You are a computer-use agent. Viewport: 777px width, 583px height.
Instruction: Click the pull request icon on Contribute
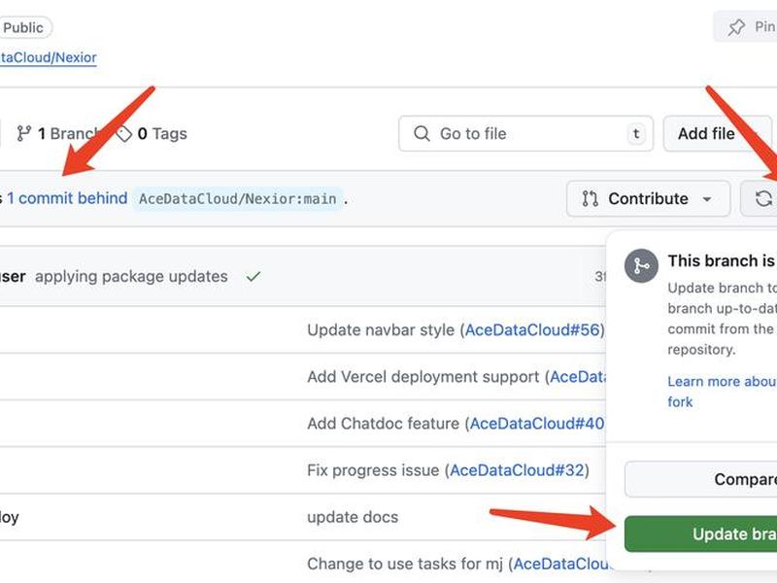(x=590, y=199)
